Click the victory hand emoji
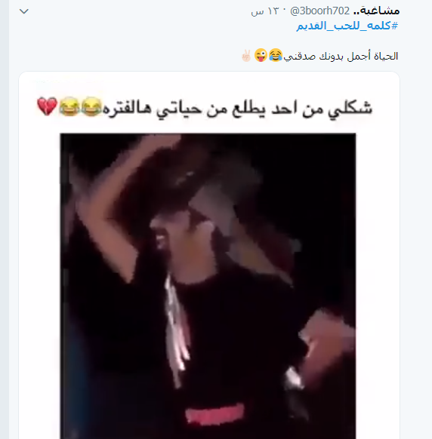 (x=246, y=55)
